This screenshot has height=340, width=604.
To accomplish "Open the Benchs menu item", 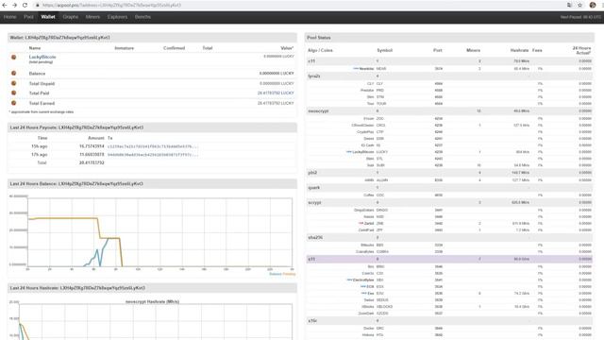I will click(x=143, y=17).
